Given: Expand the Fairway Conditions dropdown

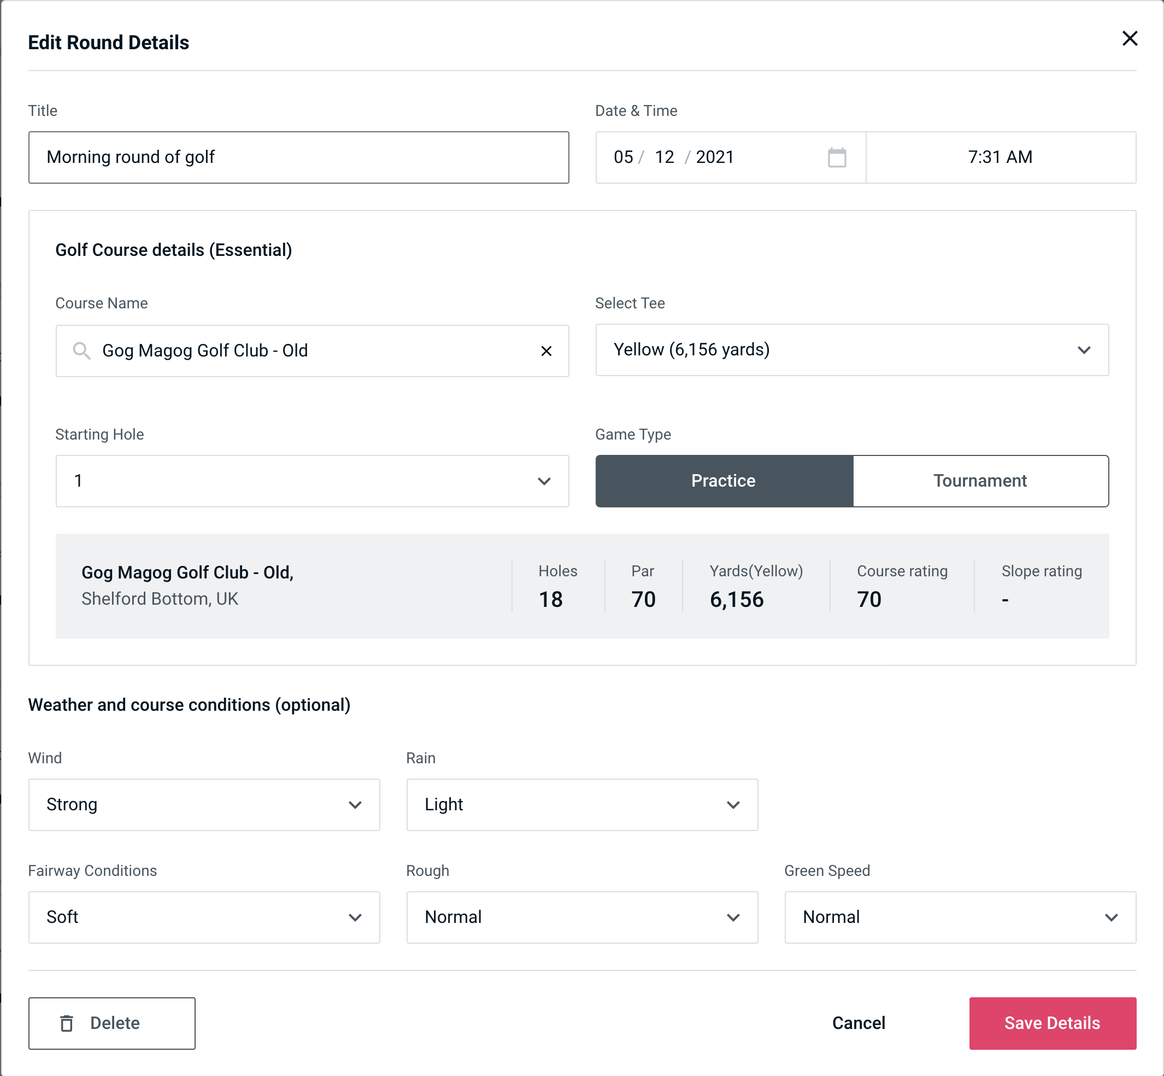Looking at the screenshot, I should (204, 917).
